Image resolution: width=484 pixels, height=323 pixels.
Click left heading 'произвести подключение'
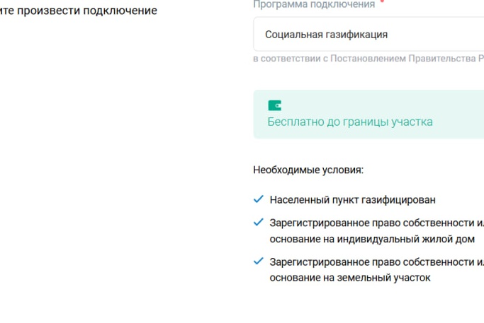click(78, 11)
